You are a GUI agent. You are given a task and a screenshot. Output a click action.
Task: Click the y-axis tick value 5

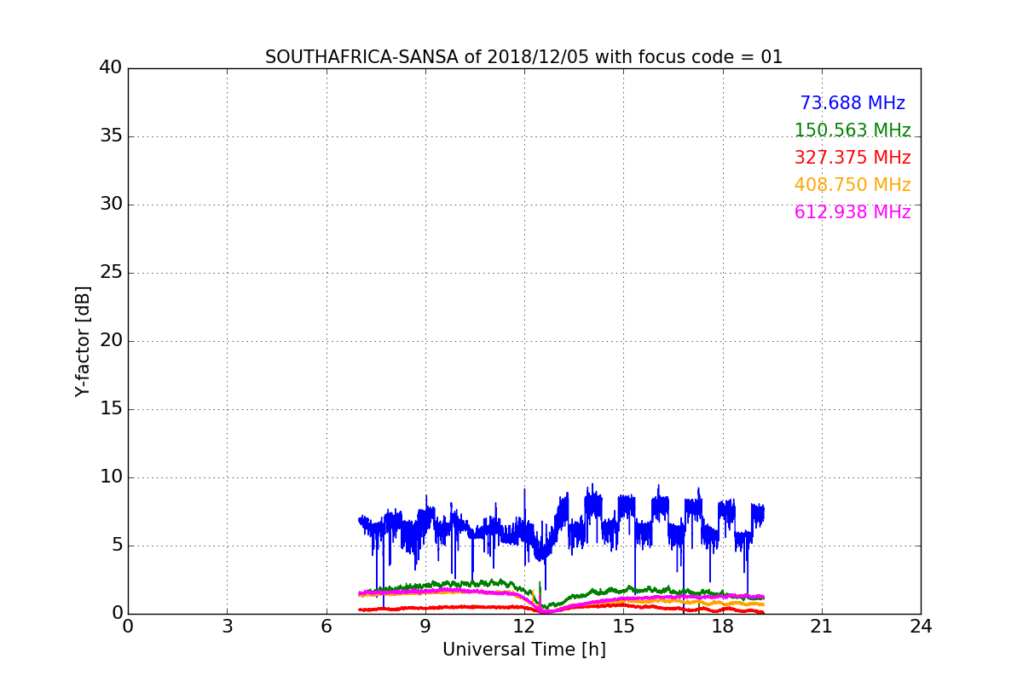tap(117, 546)
